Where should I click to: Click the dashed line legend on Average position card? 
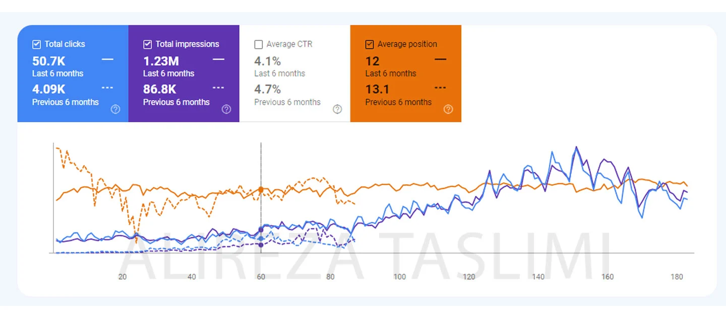coord(440,88)
